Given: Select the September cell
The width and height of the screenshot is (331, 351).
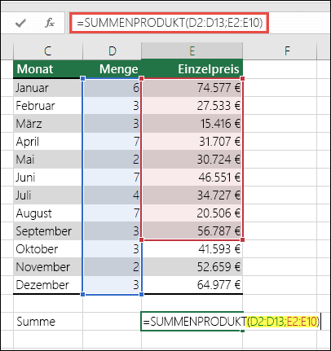Looking at the screenshot, I should tap(48, 231).
